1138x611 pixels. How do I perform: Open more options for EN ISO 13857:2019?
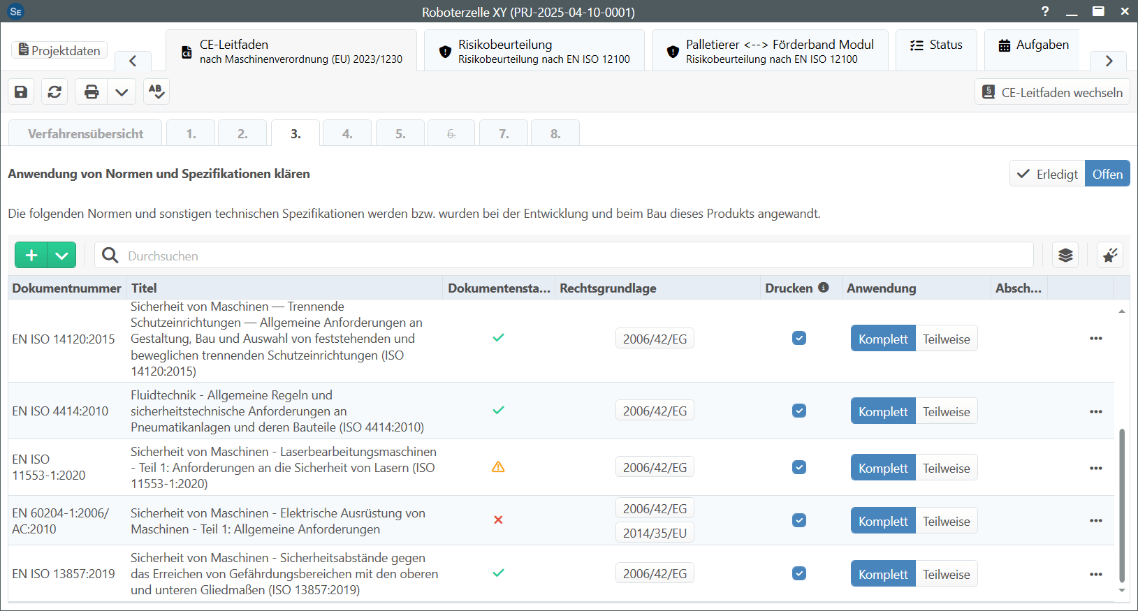point(1096,574)
